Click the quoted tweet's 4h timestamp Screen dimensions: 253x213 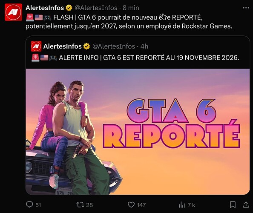[x=144, y=46]
